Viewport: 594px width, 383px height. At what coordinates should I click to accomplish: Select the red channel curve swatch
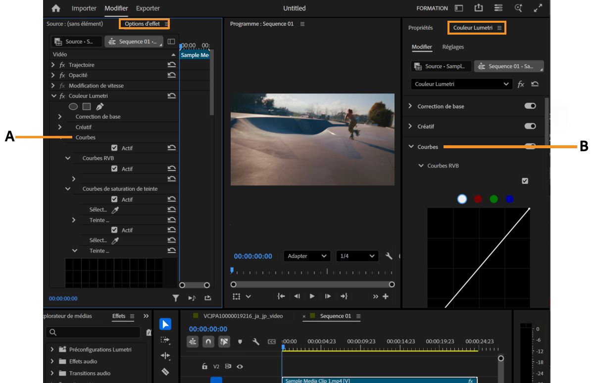pos(478,199)
